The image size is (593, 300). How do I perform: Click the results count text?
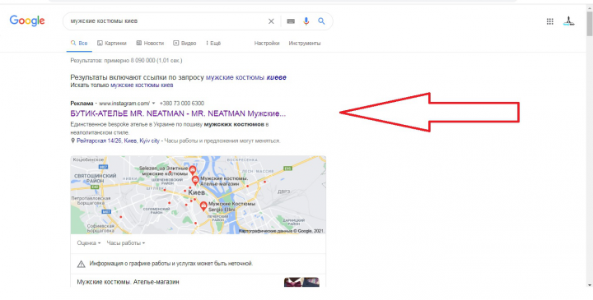(x=126, y=60)
